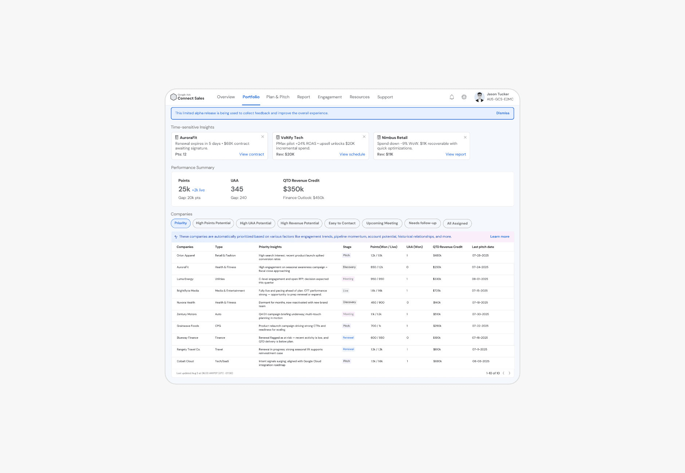The width and height of the screenshot is (685, 473).
Task: Switch to the Overview tab
Action: coord(226,97)
